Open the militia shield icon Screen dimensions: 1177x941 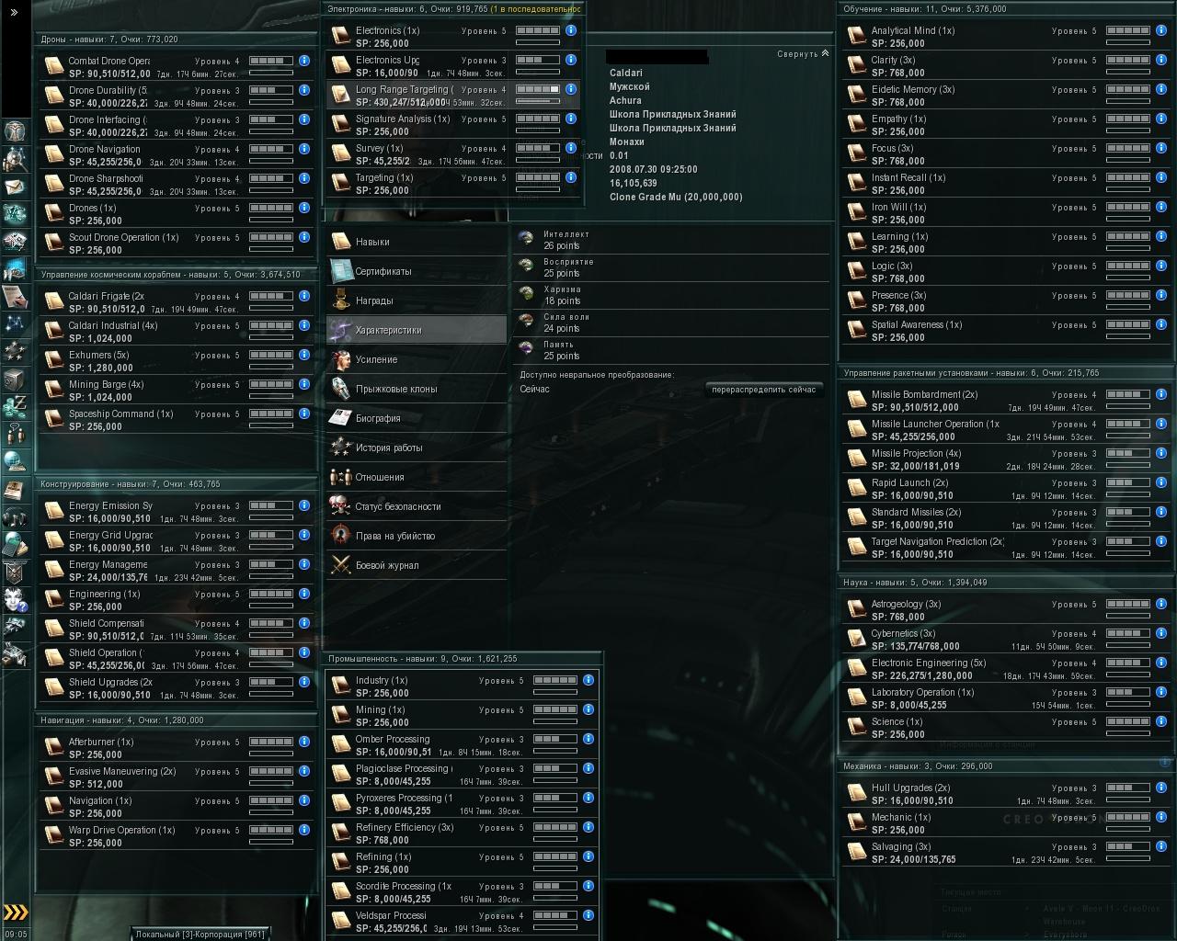pyautogui.click(x=16, y=572)
